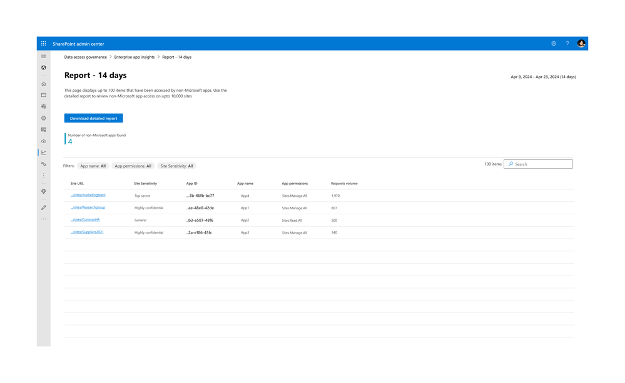Sort by Site URL column header
Image resolution: width=625 pixels, height=383 pixels.
coord(77,184)
